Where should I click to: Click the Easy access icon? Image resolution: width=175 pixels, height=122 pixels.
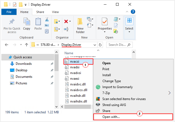(89, 25)
